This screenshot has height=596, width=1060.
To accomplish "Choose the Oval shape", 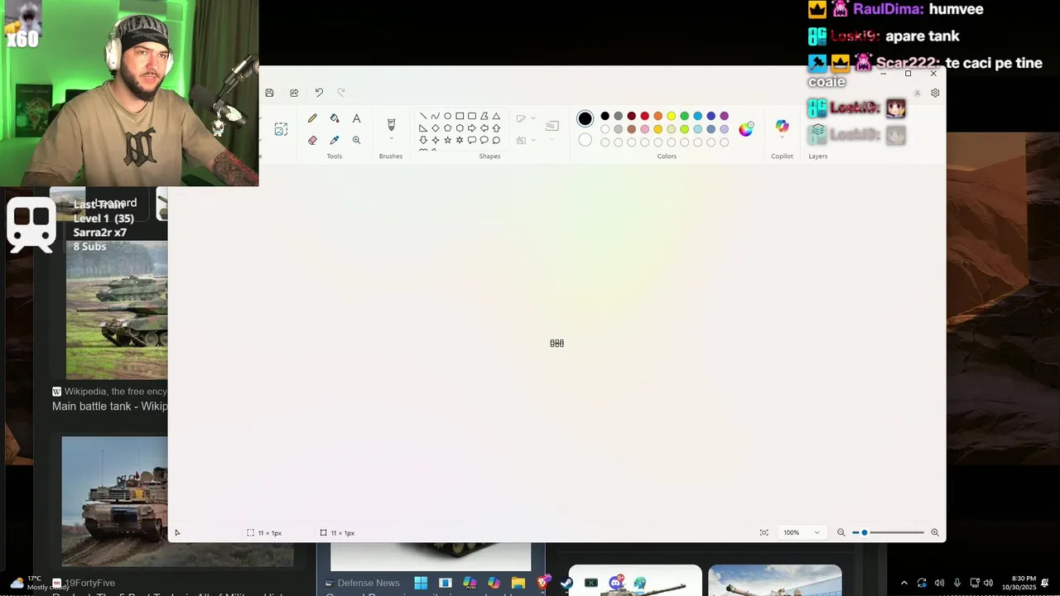I will (x=447, y=116).
